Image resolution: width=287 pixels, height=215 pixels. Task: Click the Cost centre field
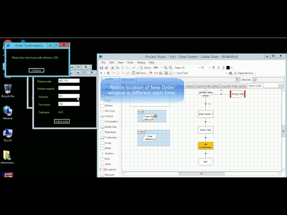point(69,104)
